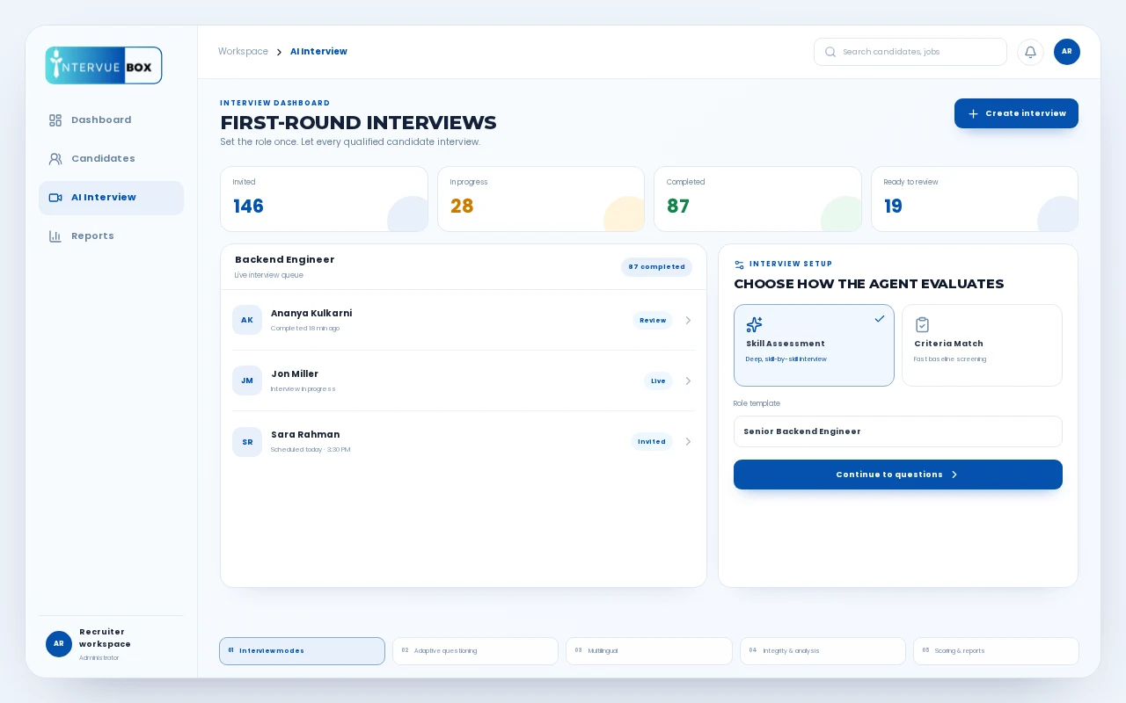
Task: Click the IntervueBox logo
Action: coord(104,66)
